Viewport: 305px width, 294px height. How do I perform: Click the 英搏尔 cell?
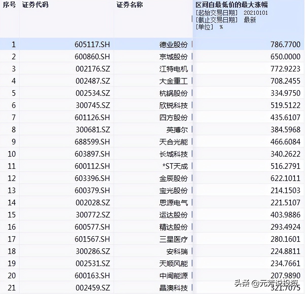coord(177,130)
